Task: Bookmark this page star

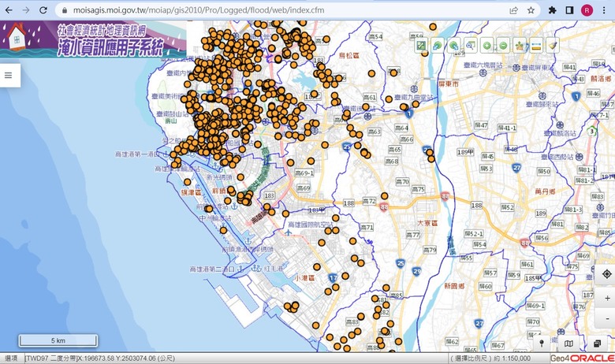Action: tap(531, 10)
